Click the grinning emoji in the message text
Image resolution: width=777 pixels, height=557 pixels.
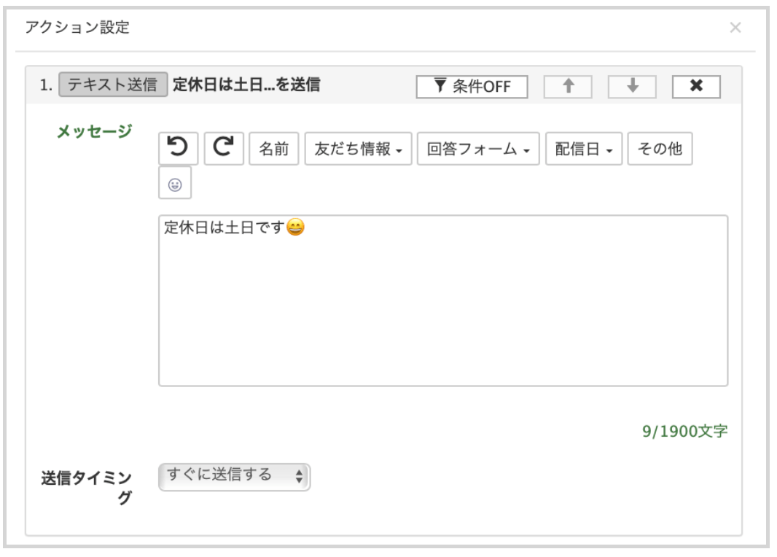(x=295, y=227)
